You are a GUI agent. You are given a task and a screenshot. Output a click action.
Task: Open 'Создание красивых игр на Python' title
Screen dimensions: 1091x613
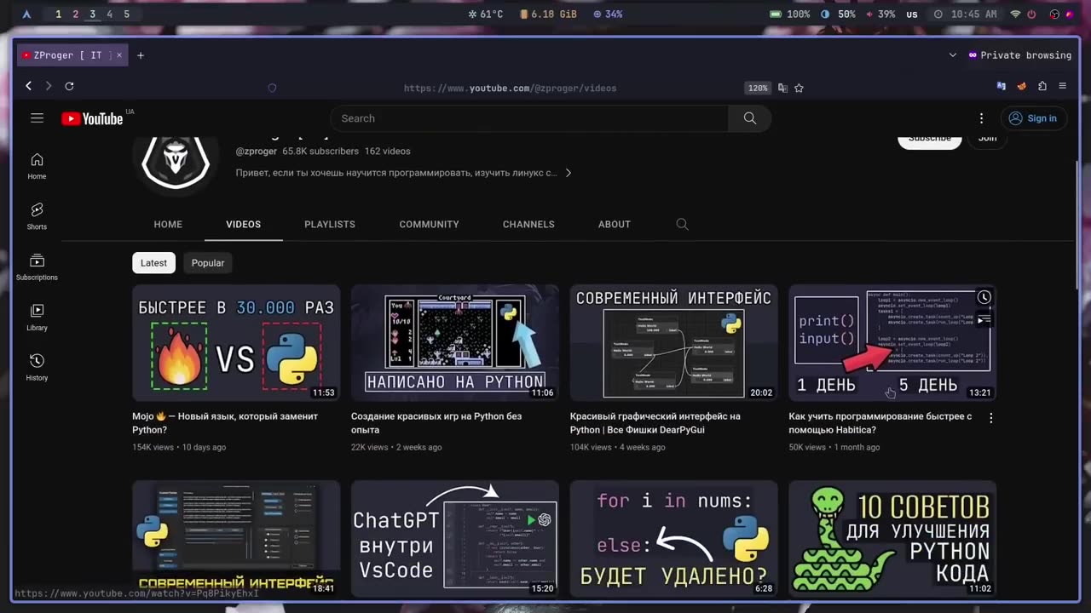[x=436, y=423]
